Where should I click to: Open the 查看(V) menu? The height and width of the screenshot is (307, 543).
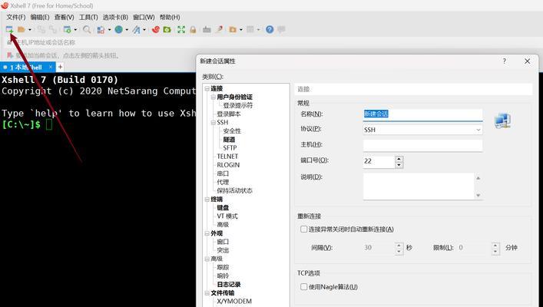(64, 17)
